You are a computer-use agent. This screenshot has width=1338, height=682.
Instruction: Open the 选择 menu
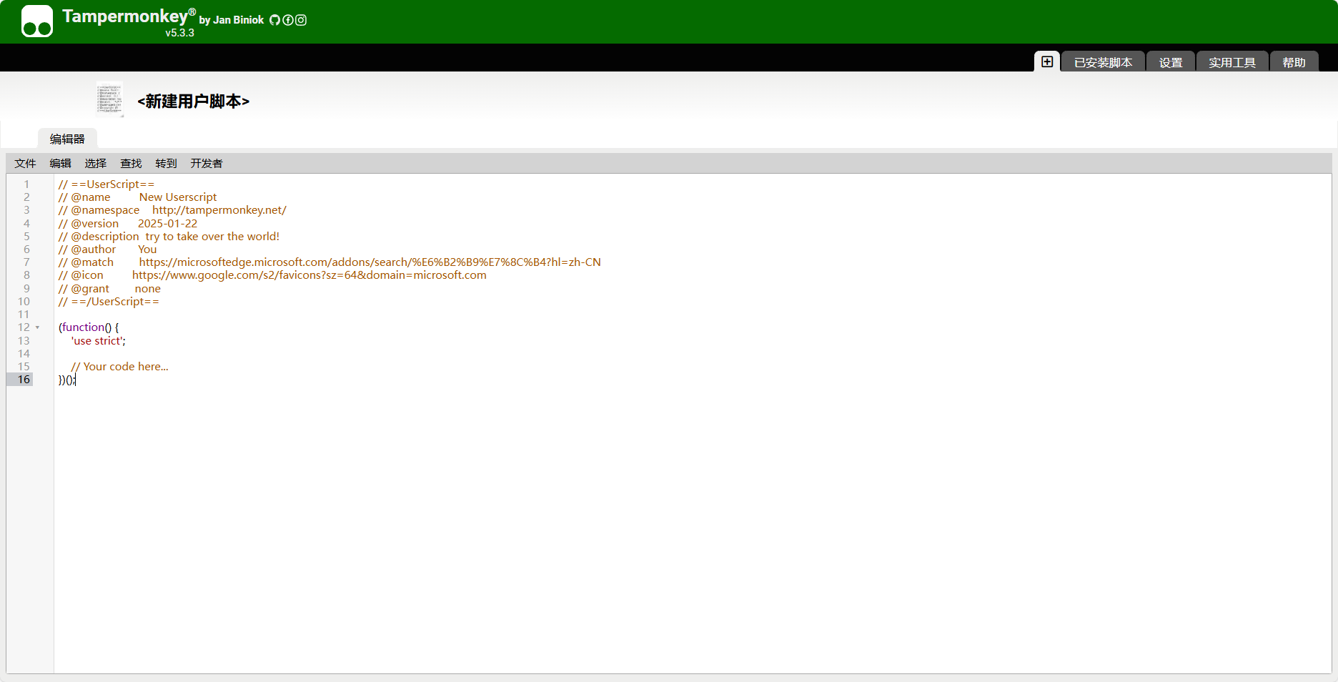[95, 163]
